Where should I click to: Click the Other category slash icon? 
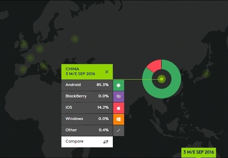point(119,130)
